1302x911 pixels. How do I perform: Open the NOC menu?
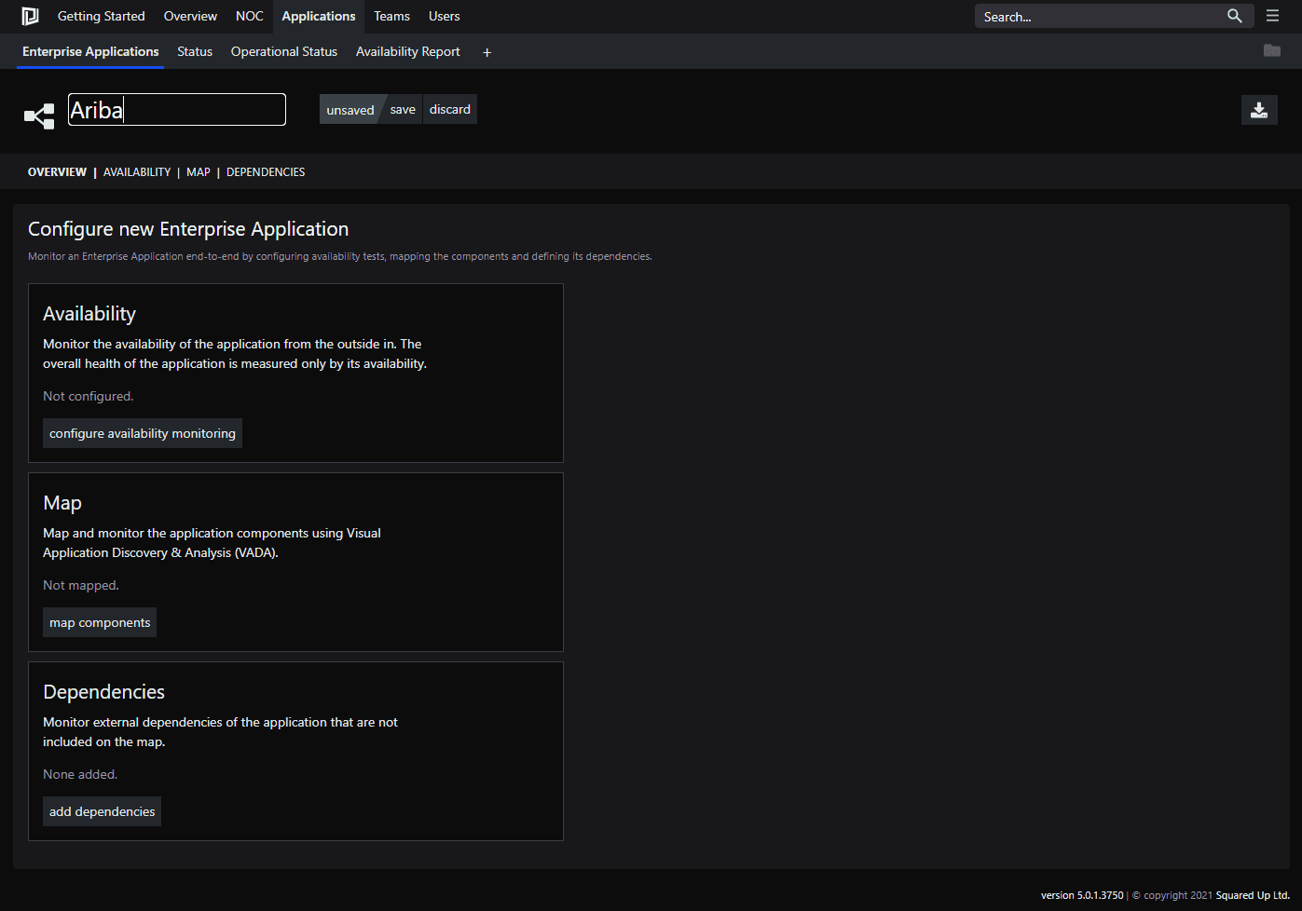point(250,16)
